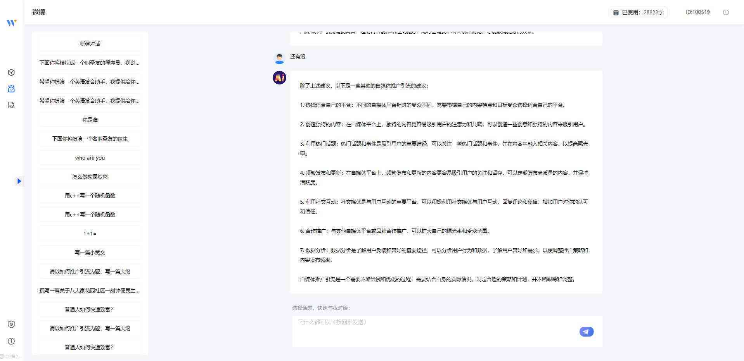Open the document writing icon in sidebar

pyautogui.click(x=11, y=105)
